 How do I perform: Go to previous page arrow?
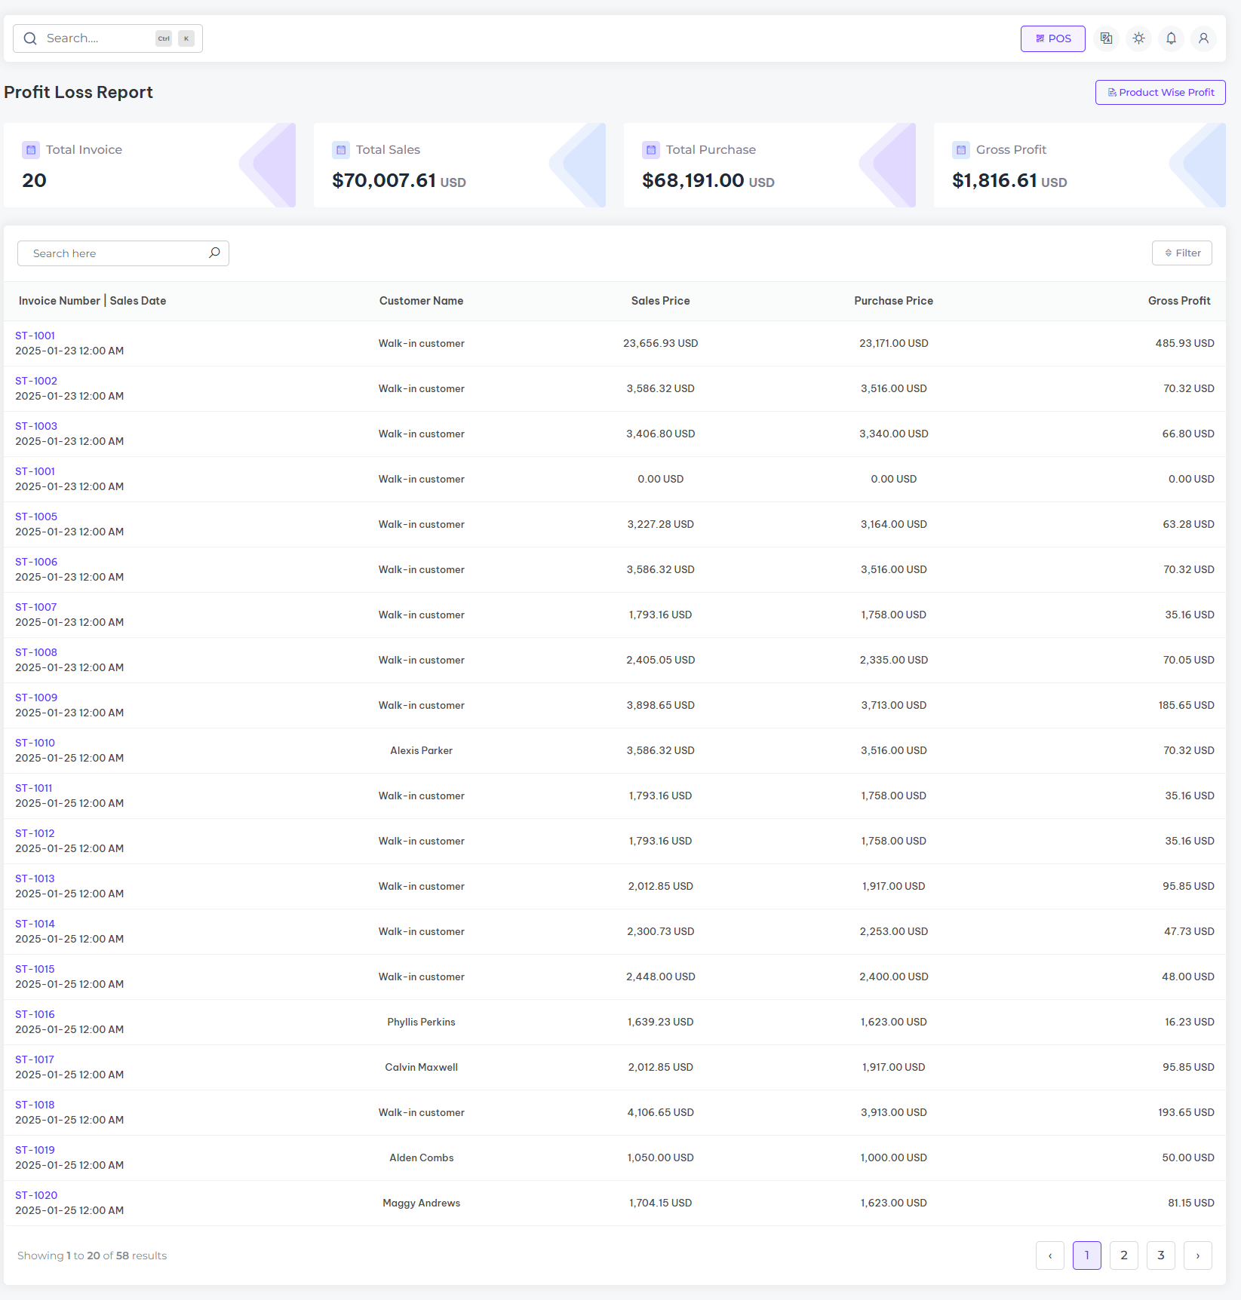1049,1256
